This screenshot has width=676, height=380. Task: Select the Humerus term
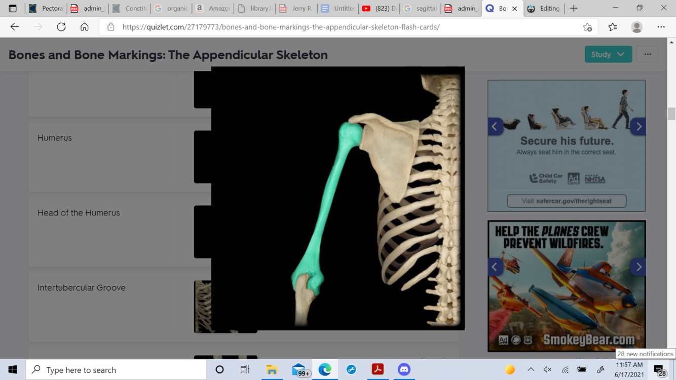point(55,138)
